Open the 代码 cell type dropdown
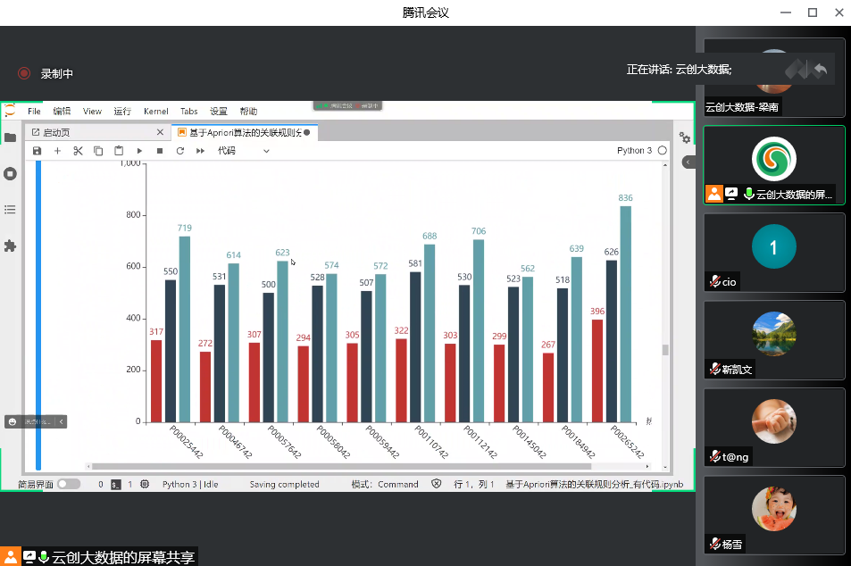The width and height of the screenshot is (851, 566). 243,151
